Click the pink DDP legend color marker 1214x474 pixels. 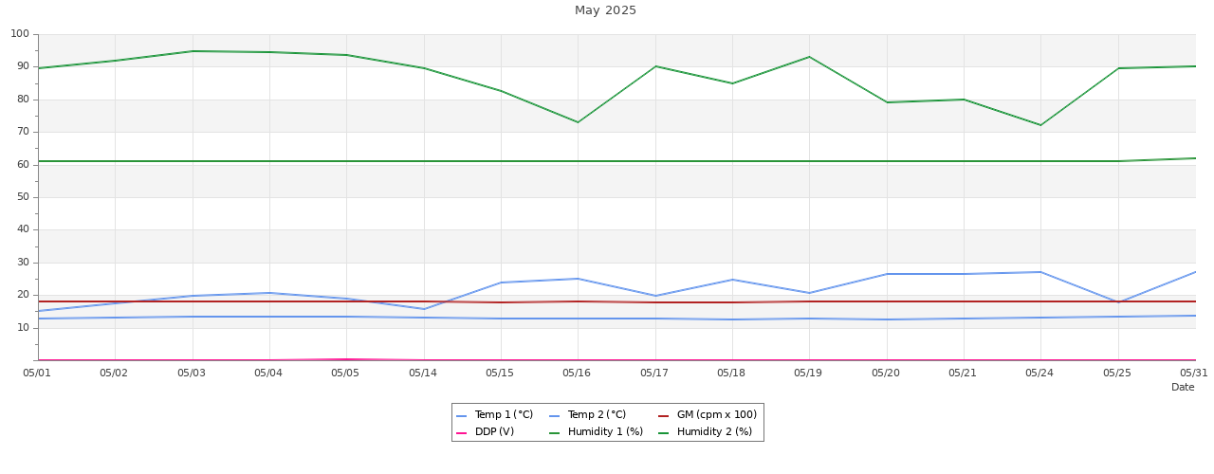tap(462, 433)
